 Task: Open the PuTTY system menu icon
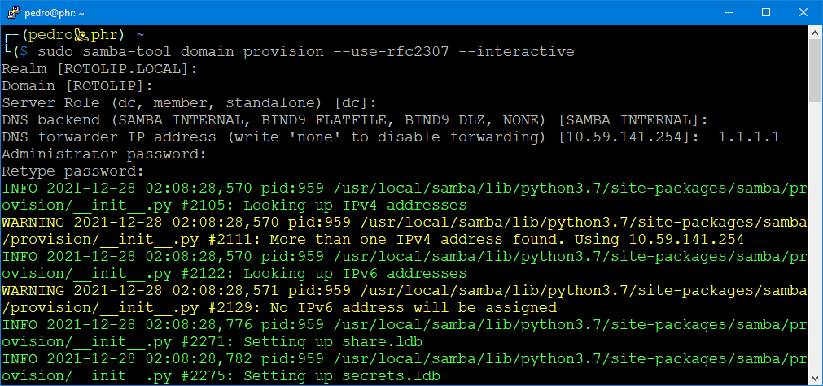[11, 12]
